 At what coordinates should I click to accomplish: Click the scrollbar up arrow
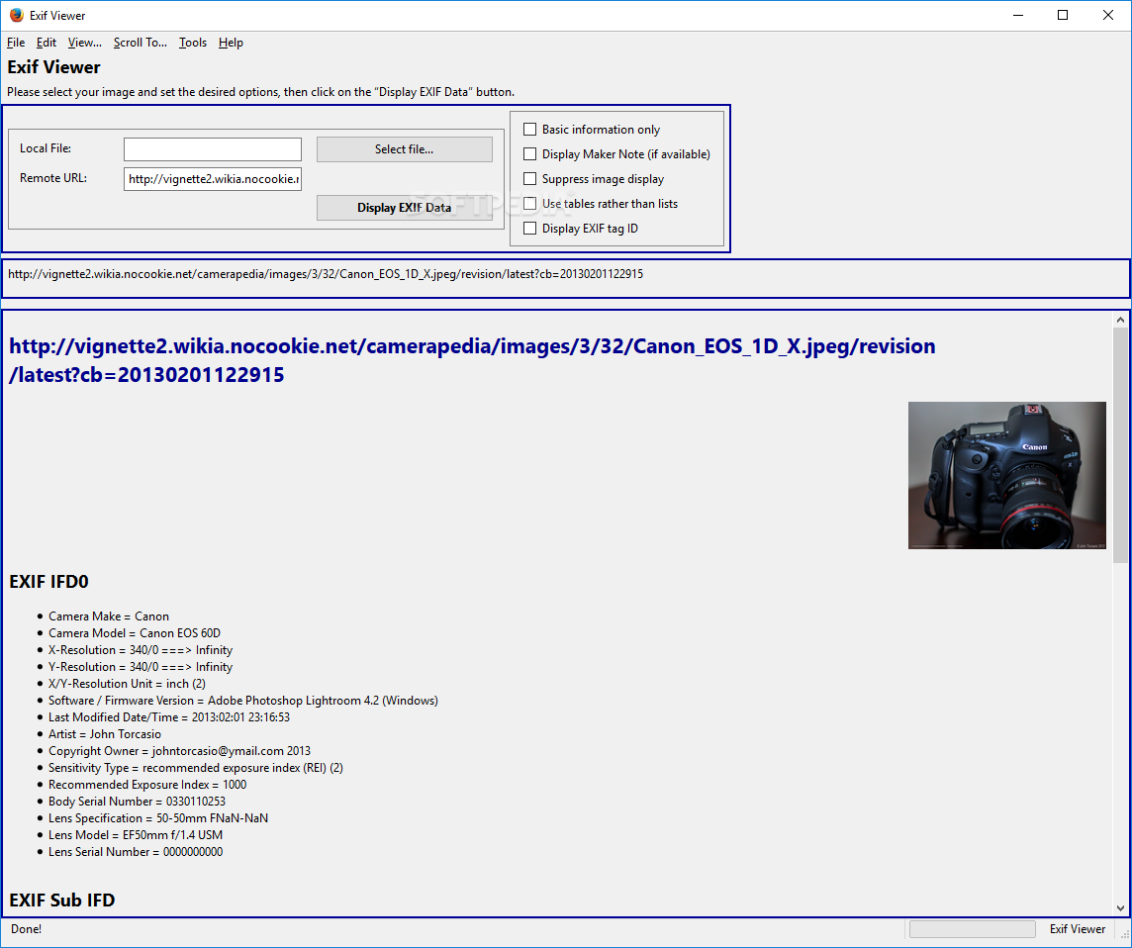[1120, 319]
